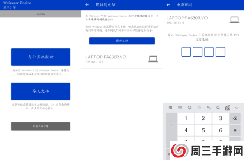Open the emoji smiley panel
Image resolution: width=244 pixels, height=160 pixels.
coord(190,108)
